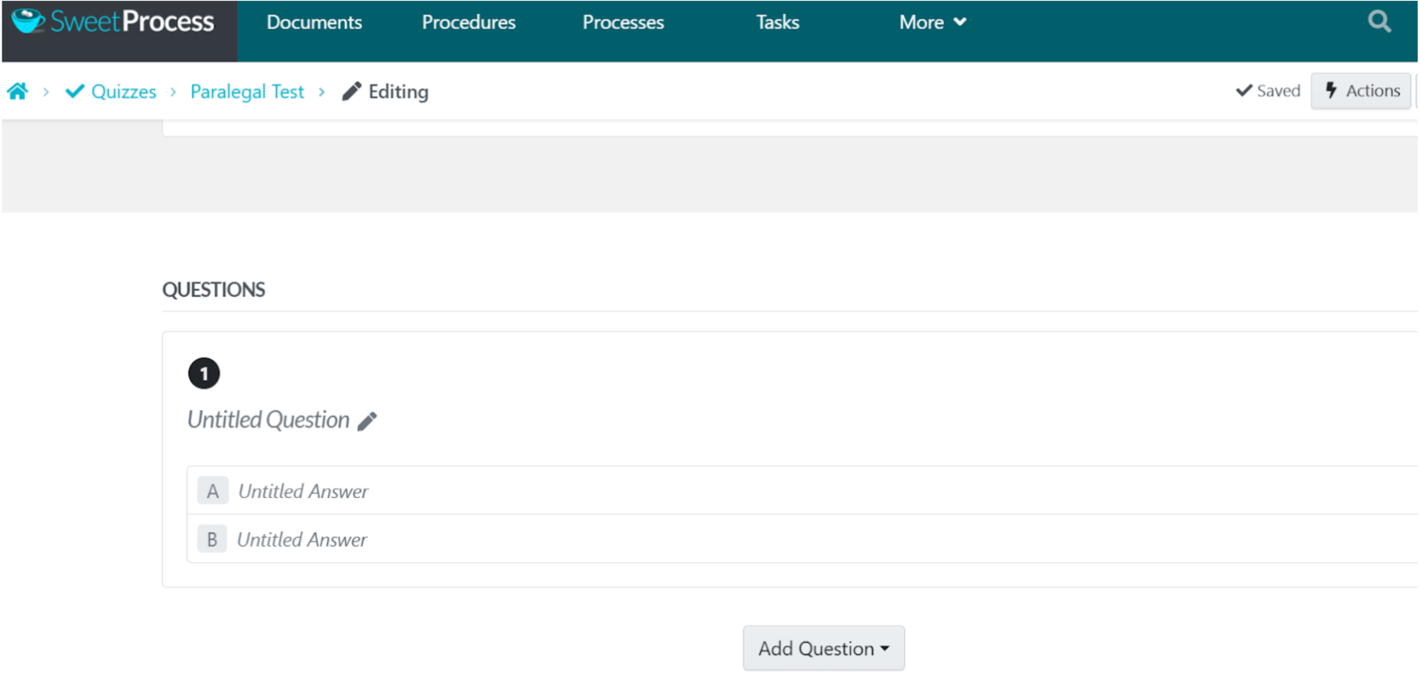Open the Processes menu
This screenshot has height=690, width=1420.
tap(623, 22)
